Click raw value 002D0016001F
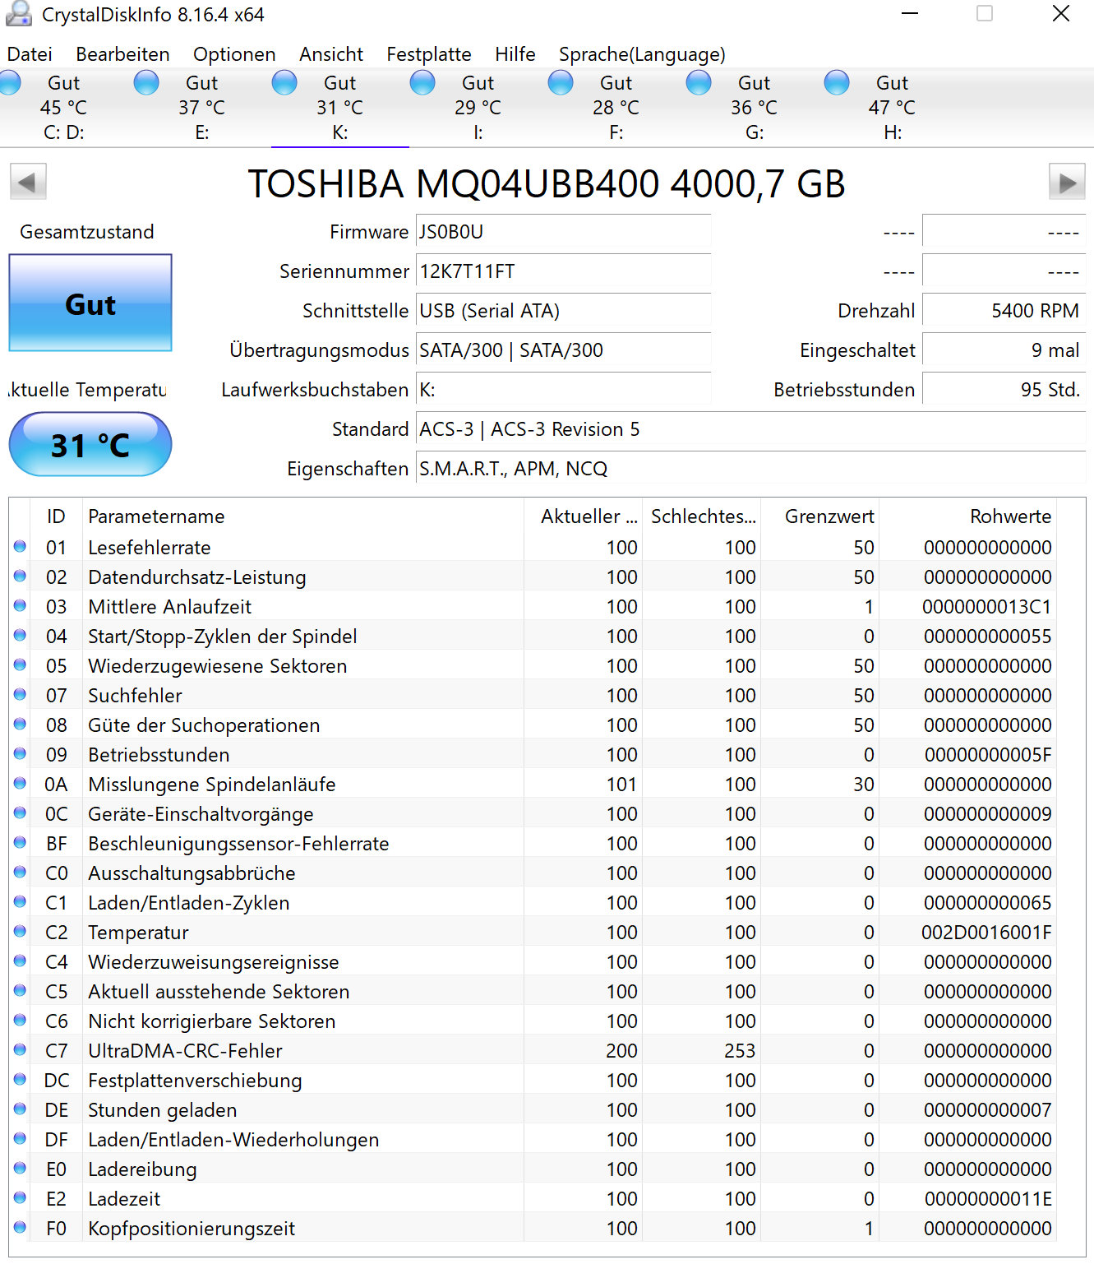1094x1264 pixels. [986, 933]
